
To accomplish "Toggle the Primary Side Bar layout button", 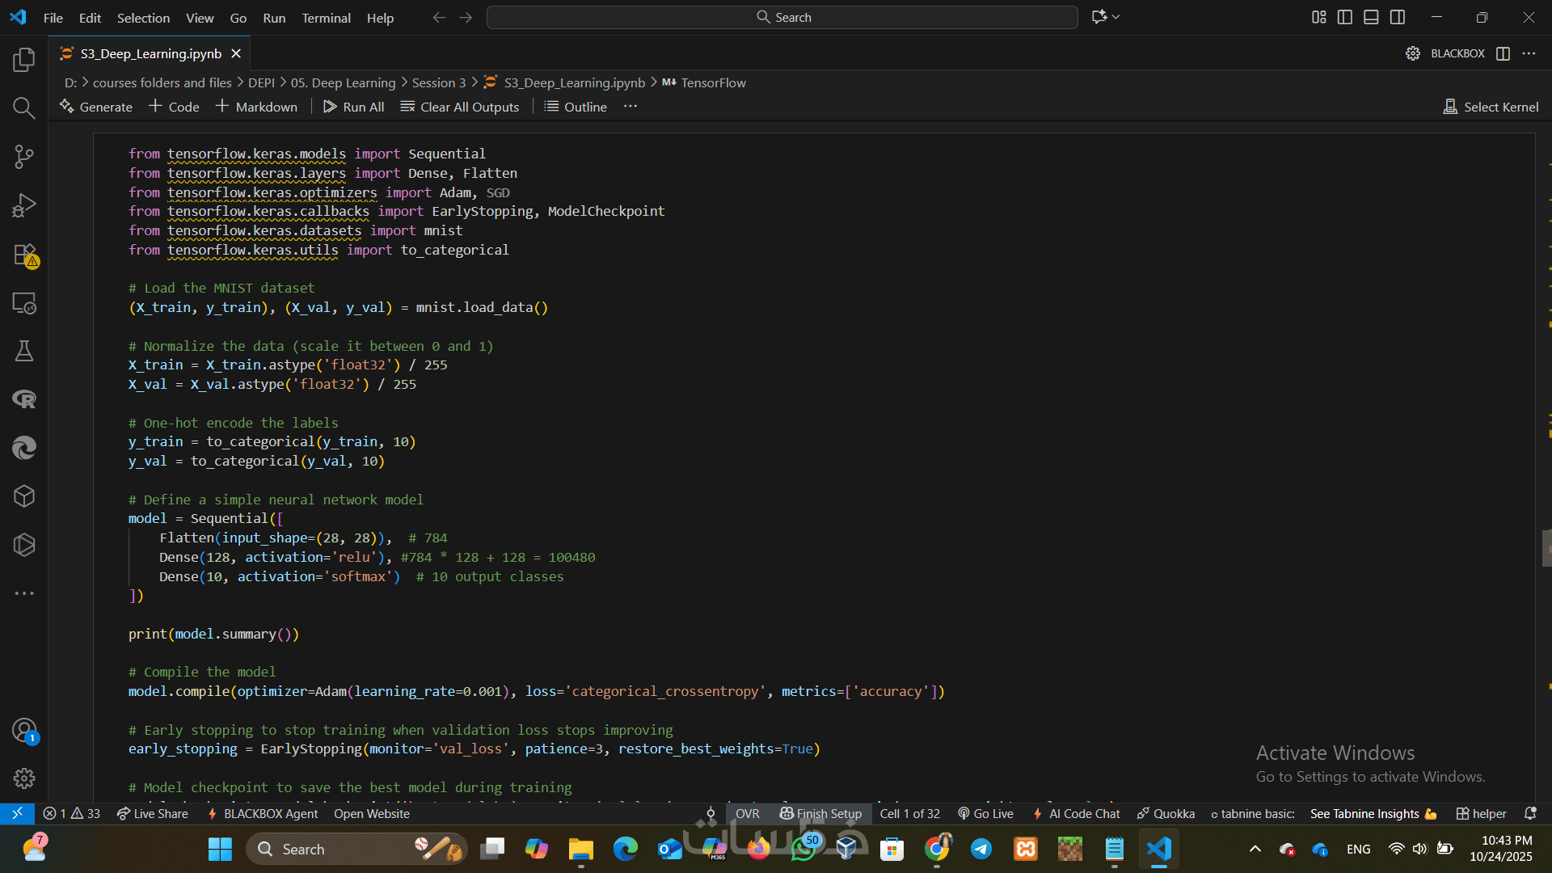I will click(x=1345, y=17).
